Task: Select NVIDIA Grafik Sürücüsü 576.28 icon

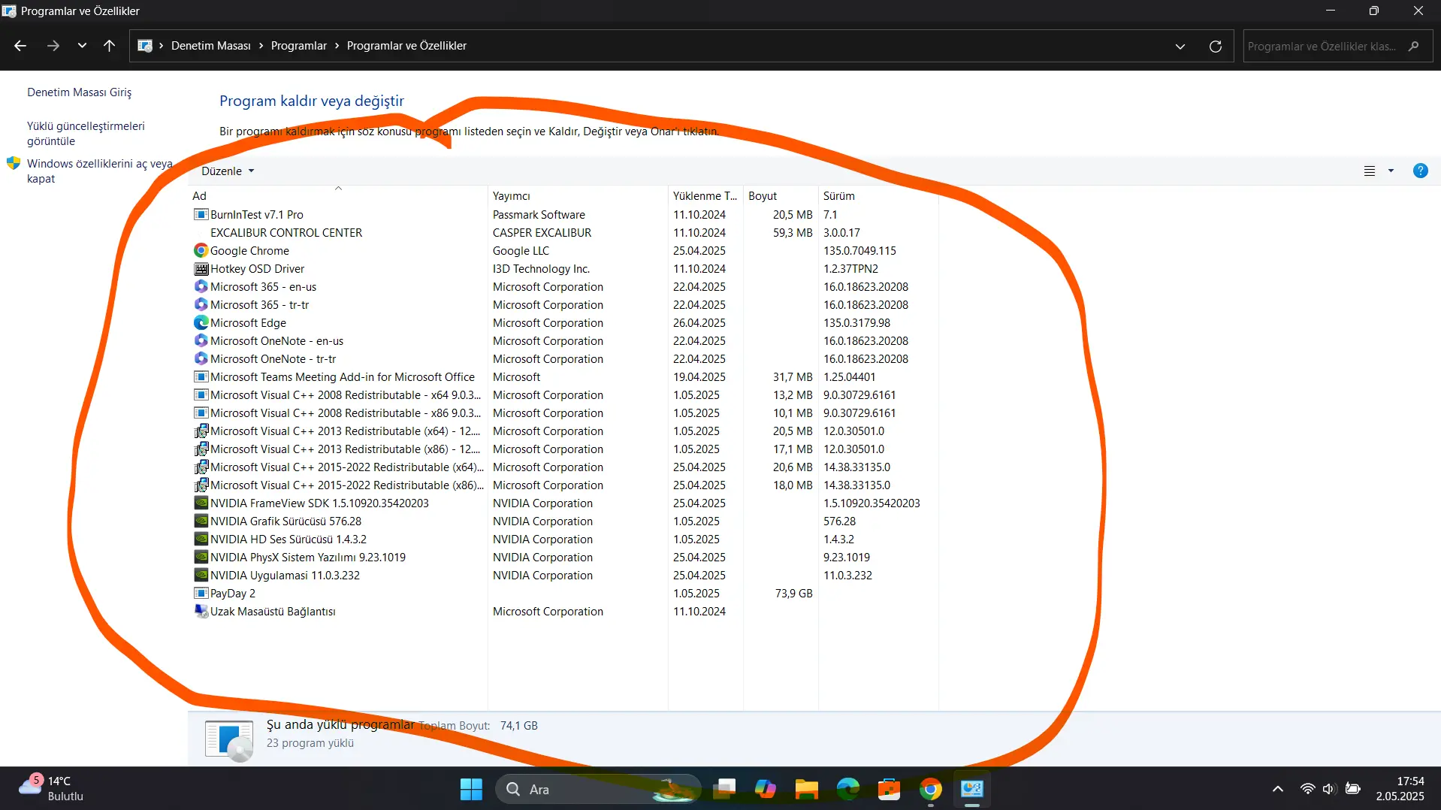Action: (201, 521)
